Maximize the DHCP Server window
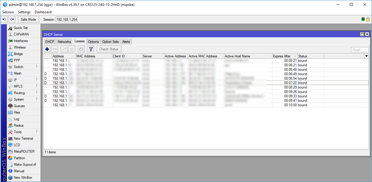Screen dimensions: 372x182 (x=362, y=34)
